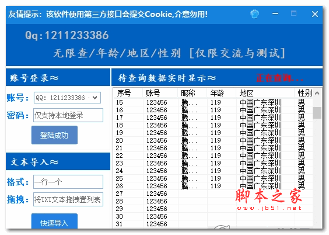Click nickname 腾... in row 24
The height and width of the screenshot is (235, 329).
click(189, 171)
